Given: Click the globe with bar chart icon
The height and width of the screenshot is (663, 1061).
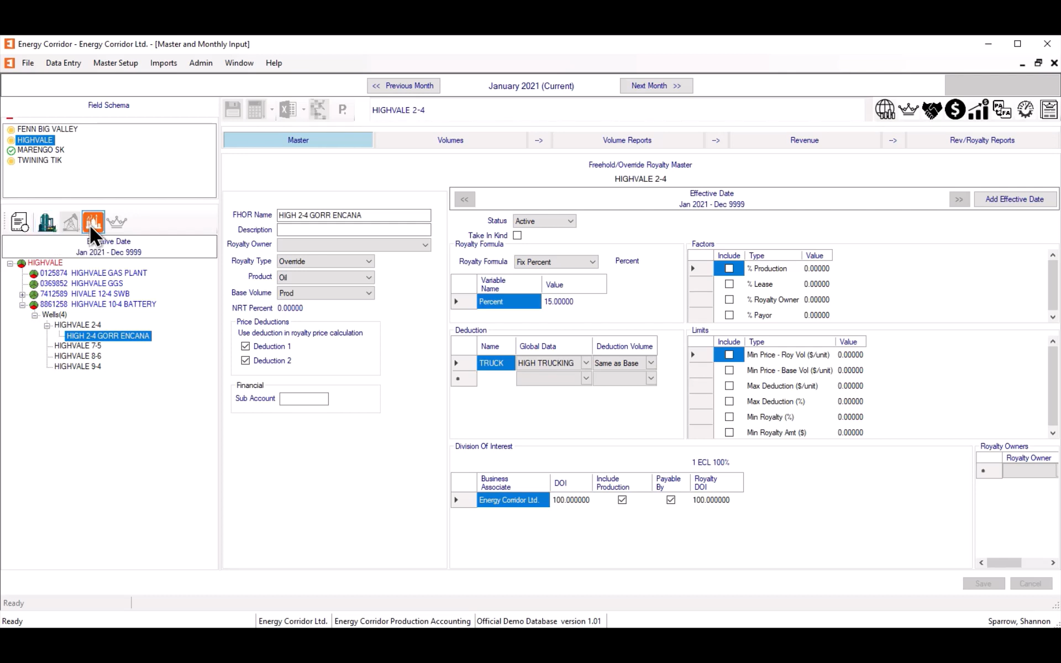Looking at the screenshot, I should [x=885, y=109].
